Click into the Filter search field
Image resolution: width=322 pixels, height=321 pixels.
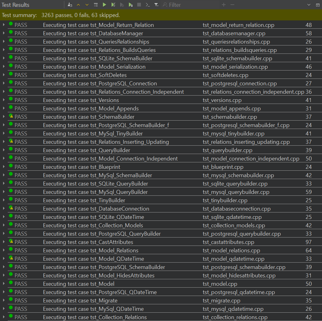190,5
